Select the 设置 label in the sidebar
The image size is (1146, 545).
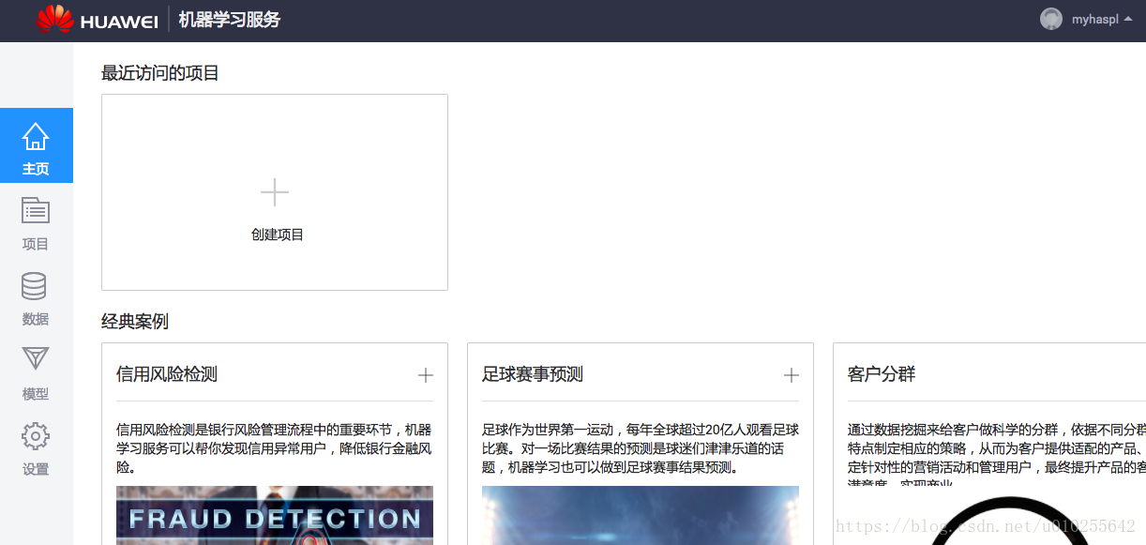pos(36,469)
